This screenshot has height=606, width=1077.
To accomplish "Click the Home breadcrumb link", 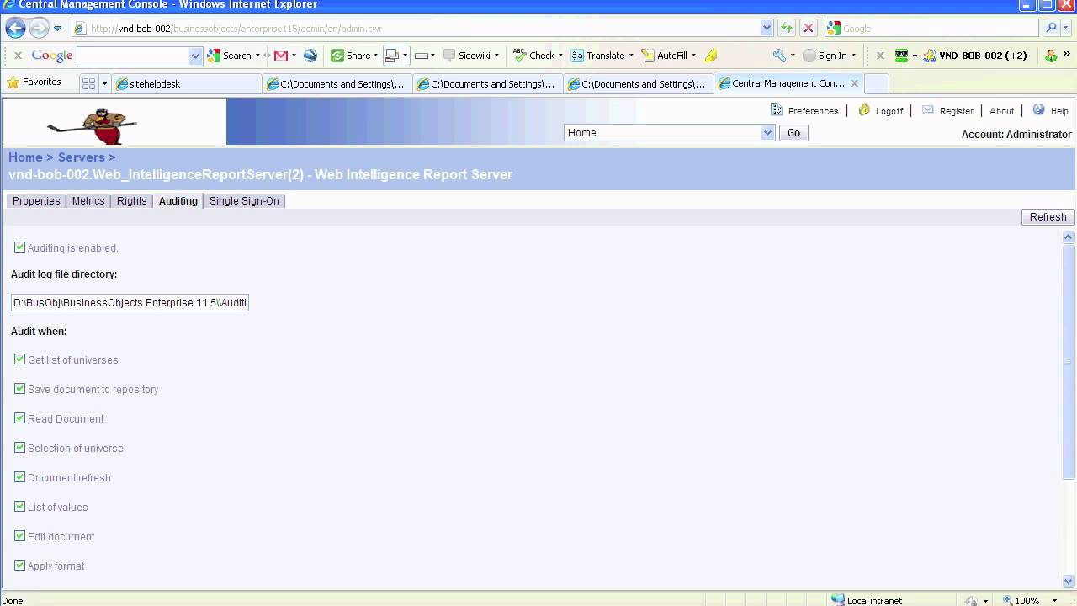I will 25,157.
